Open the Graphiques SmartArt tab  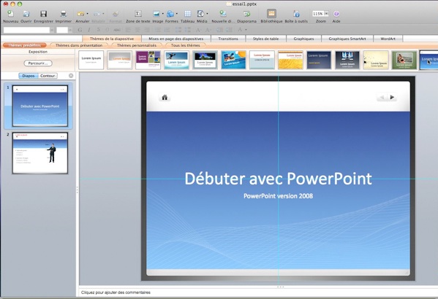(x=347, y=39)
